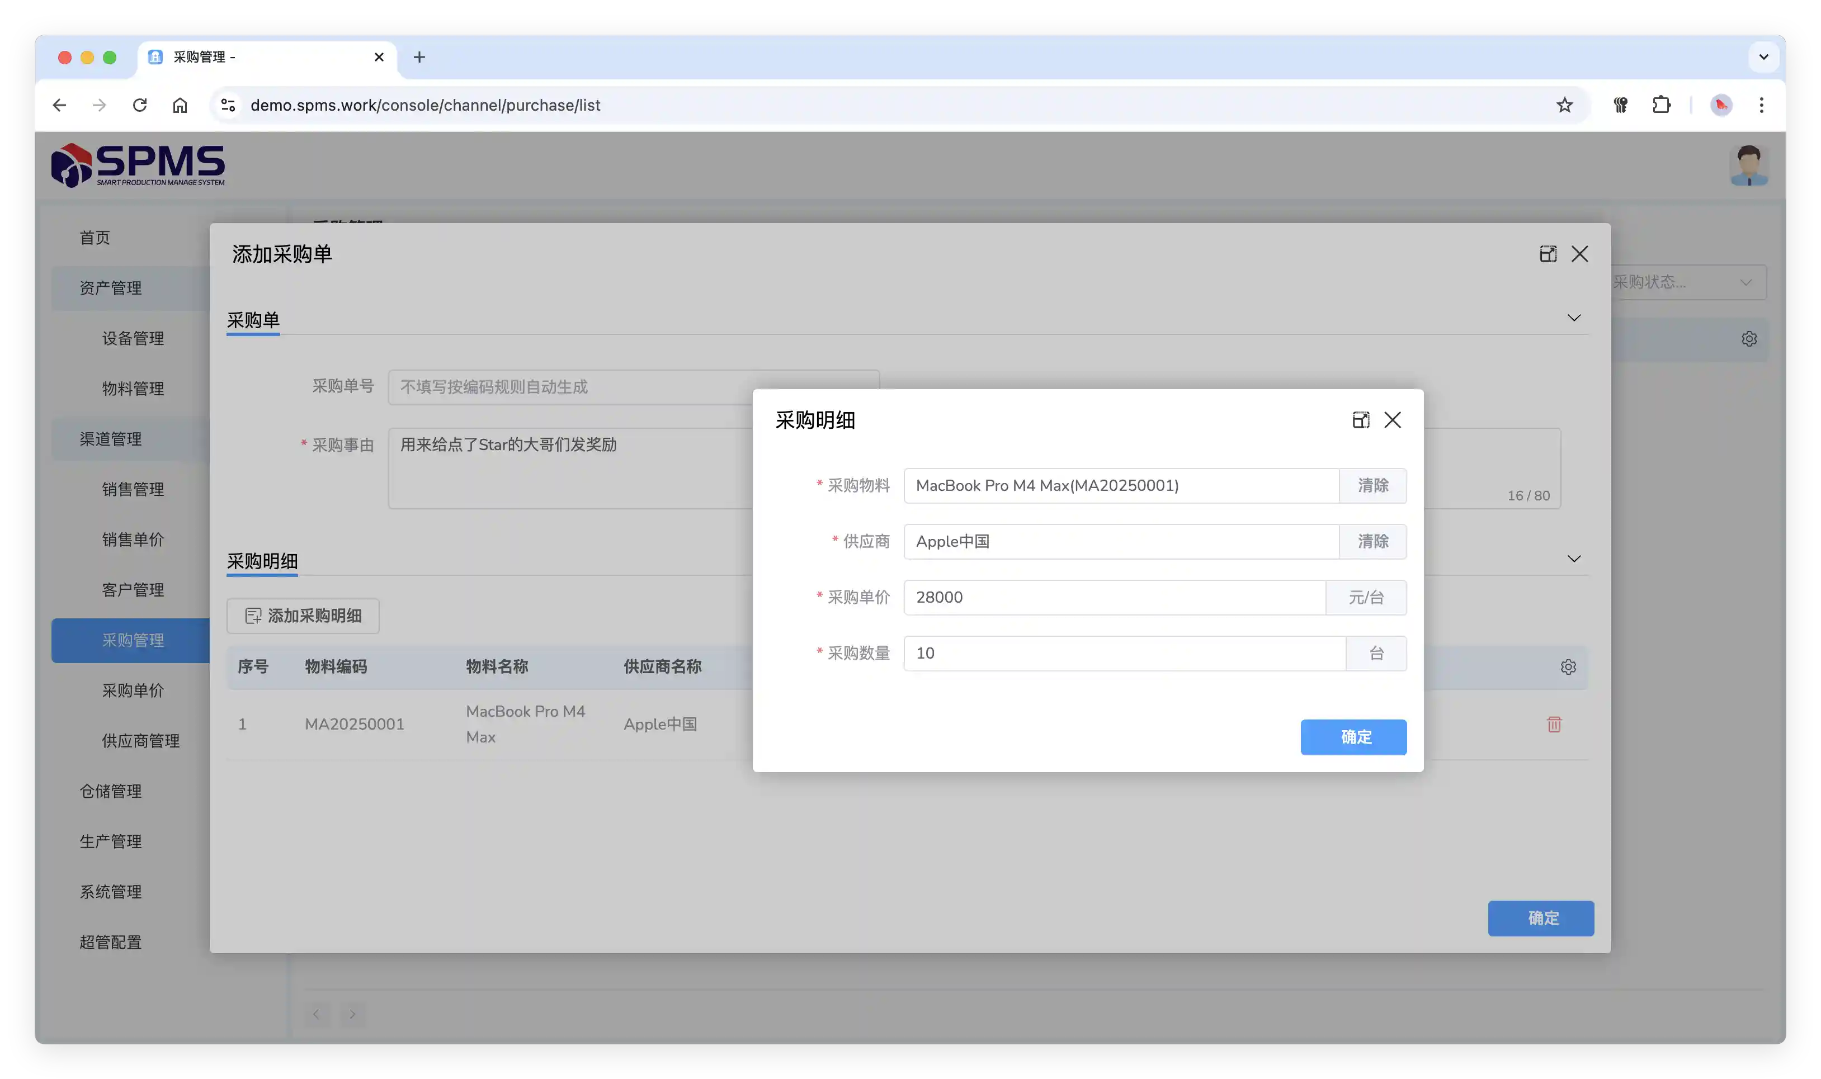
Task: Open the 采购状态 filter dropdown
Action: coord(1687,282)
